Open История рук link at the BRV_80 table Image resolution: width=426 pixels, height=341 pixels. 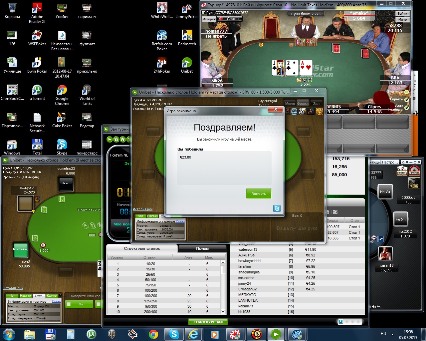pos(143,209)
